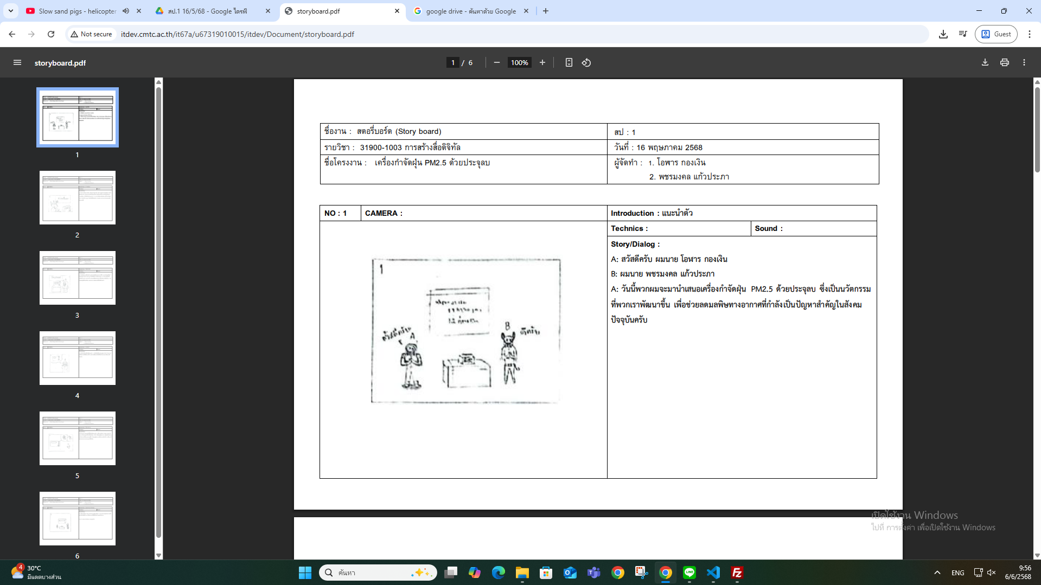Open FileZilla from the taskbar
This screenshot has height=585, width=1041.
(737, 573)
